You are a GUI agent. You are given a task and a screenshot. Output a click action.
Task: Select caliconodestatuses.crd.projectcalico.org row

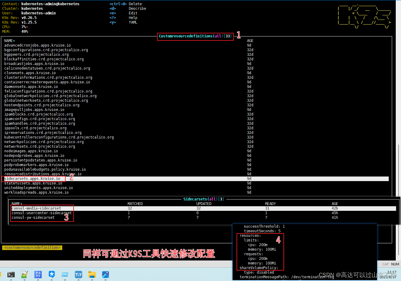pyautogui.click(x=196, y=68)
